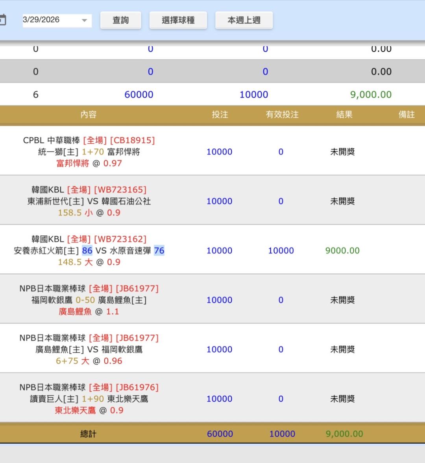Click the 備註 column header
The width and height of the screenshot is (425, 463).
(x=406, y=115)
